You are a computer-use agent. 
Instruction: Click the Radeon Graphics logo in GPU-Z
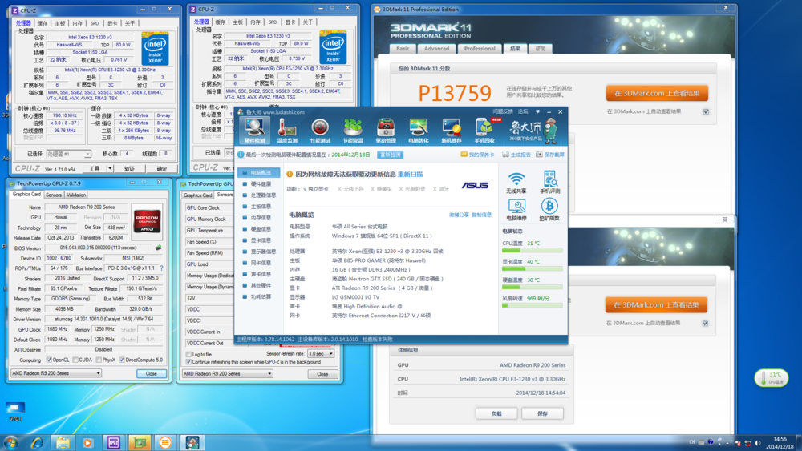[147, 221]
